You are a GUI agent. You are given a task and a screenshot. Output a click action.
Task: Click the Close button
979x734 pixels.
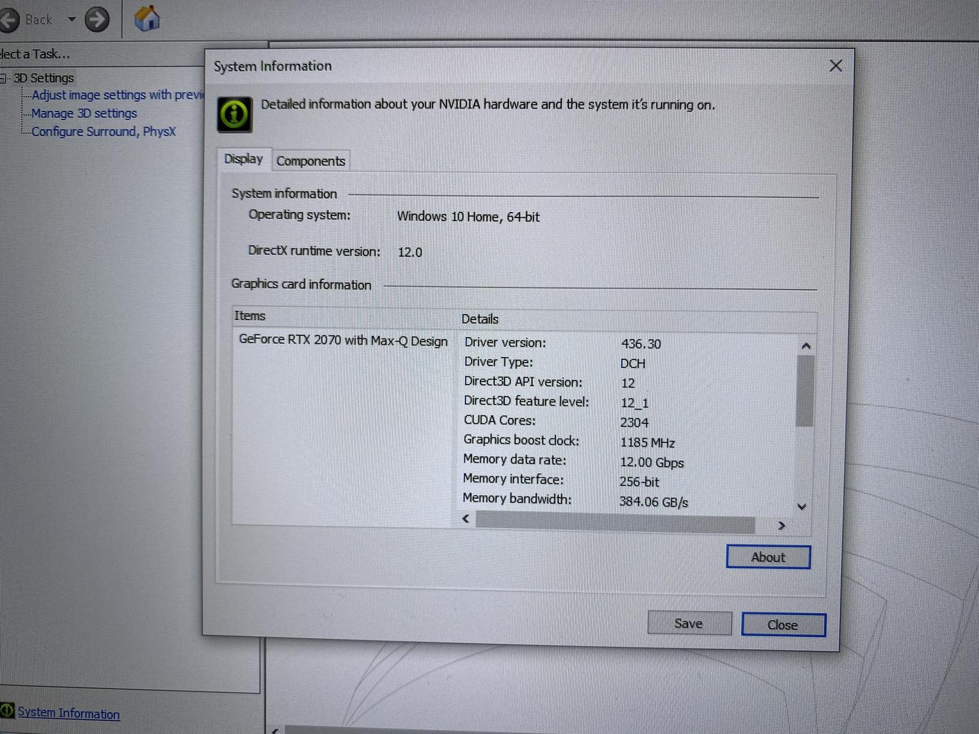tap(783, 625)
